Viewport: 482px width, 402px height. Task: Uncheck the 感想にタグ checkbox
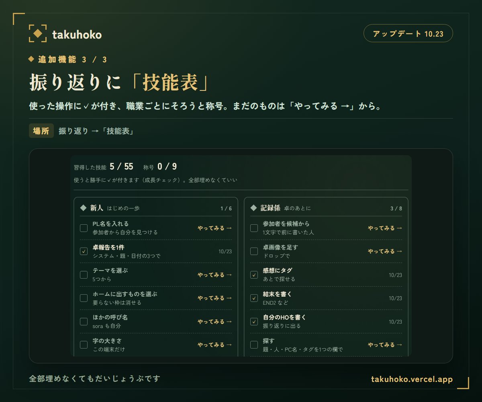(254, 275)
